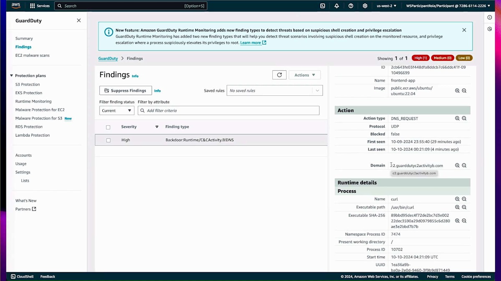Viewport: 501px width, 281px height.
Task: Open Runtime Monitoring page
Action: [33, 102]
